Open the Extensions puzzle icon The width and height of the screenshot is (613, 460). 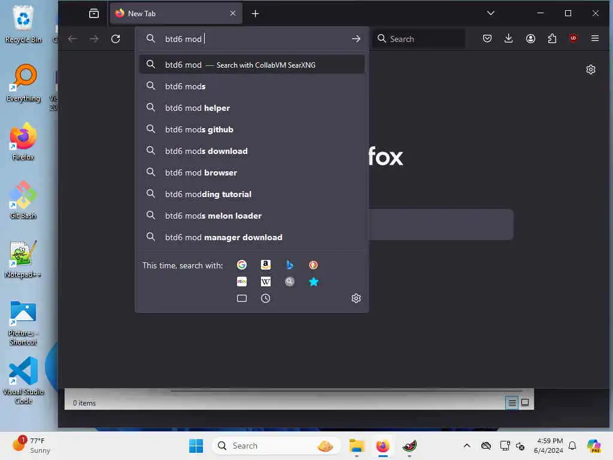click(x=552, y=38)
